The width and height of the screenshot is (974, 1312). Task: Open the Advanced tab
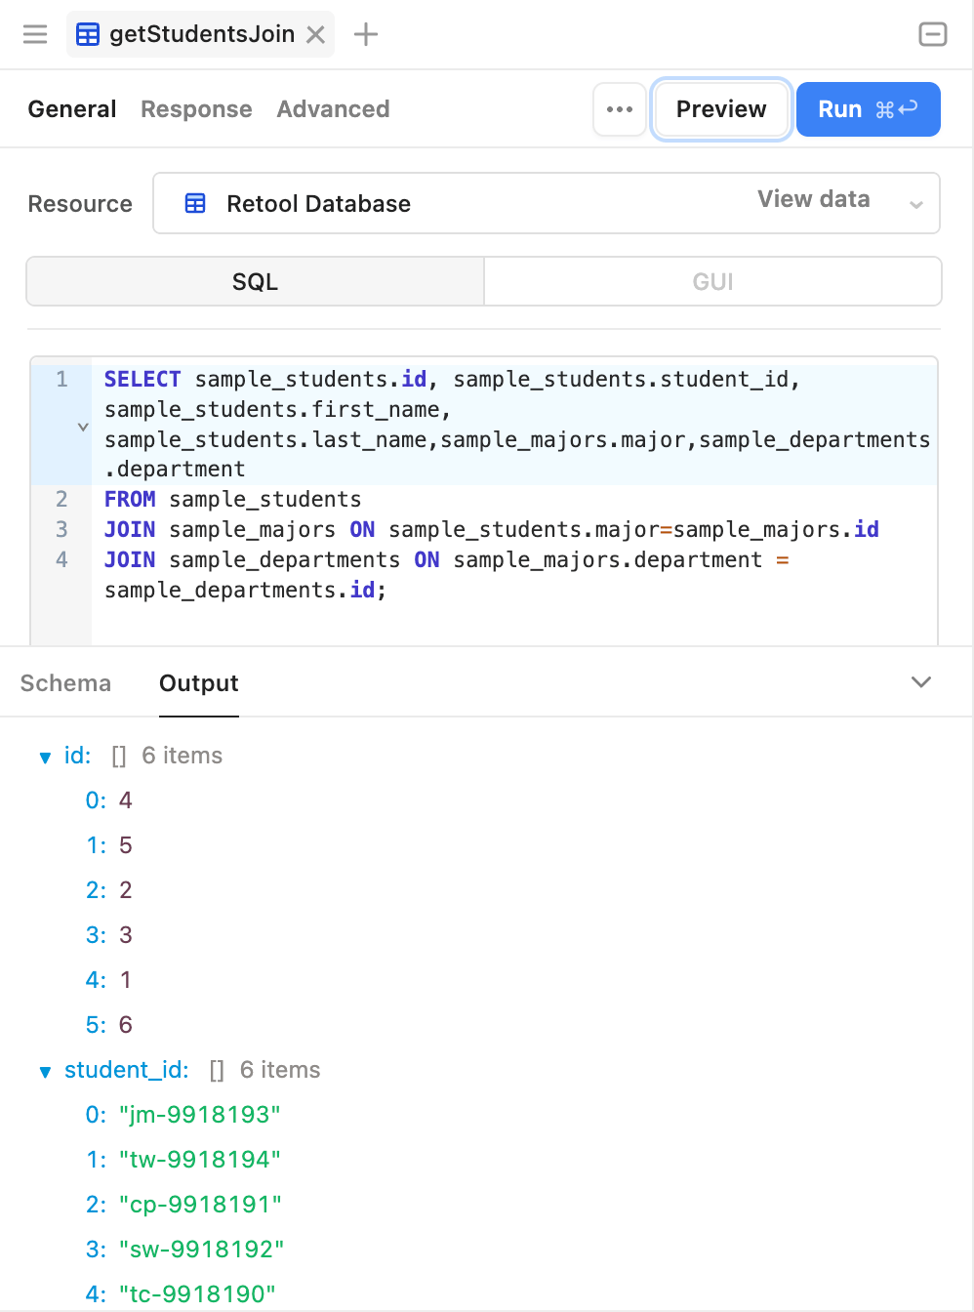tap(333, 109)
